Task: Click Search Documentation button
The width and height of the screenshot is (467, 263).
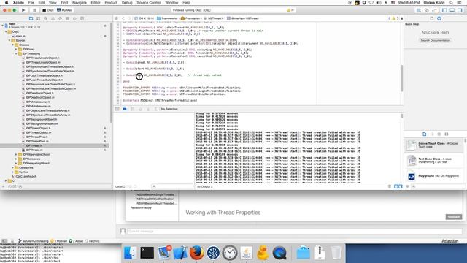Action: 435,41
